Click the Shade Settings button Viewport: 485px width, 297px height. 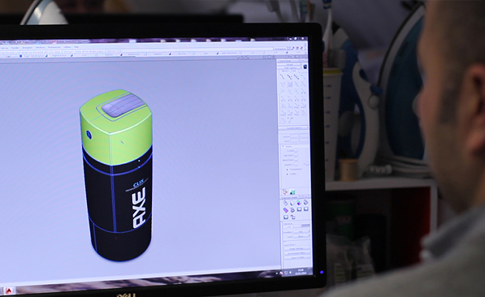296,249
